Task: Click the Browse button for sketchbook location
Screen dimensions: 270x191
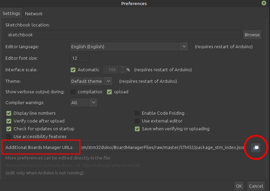Action: coord(252,35)
